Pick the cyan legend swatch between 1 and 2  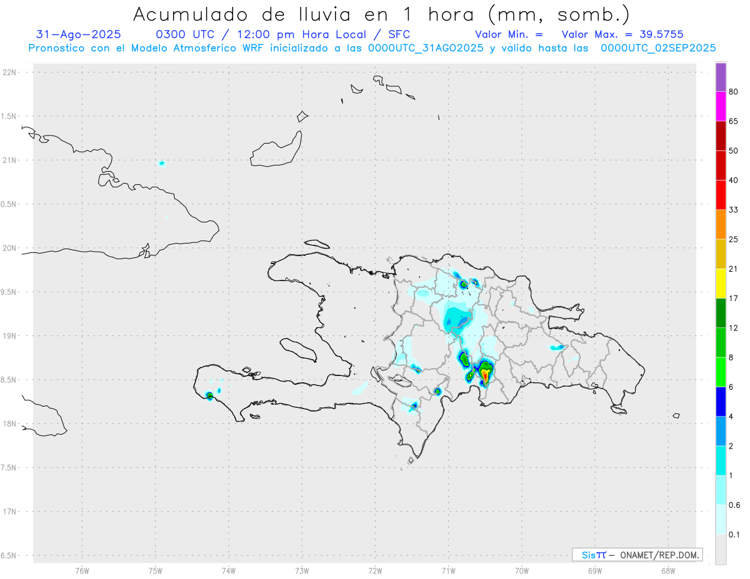[721, 460]
